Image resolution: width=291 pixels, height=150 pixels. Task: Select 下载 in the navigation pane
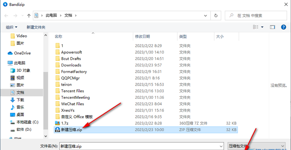(20, 100)
